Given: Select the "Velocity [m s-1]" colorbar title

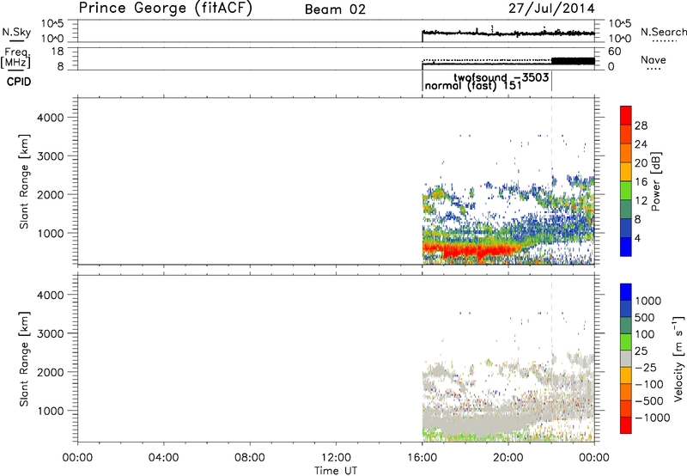Looking at the screenshot, I should [678, 358].
